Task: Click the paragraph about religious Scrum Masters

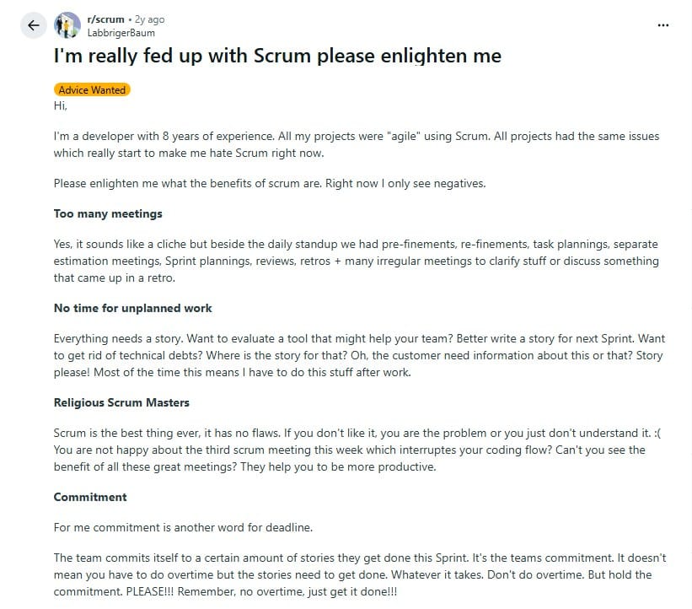Action: pyautogui.click(x=354, y=450)
